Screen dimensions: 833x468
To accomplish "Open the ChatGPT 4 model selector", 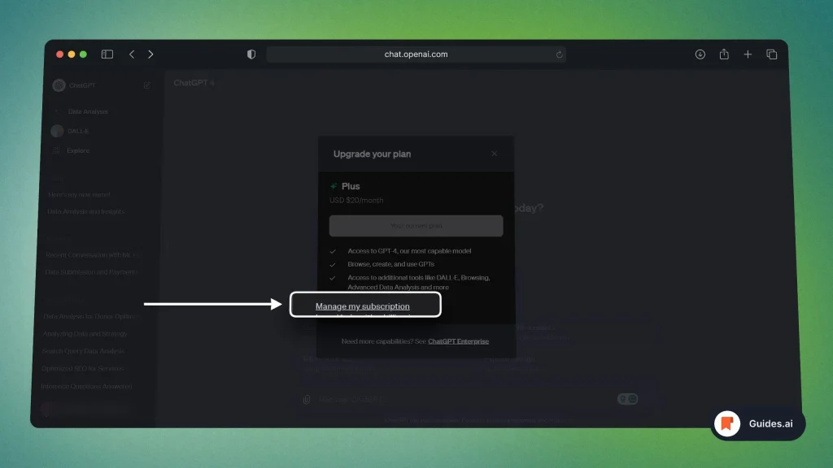I will tap(194, 83).
